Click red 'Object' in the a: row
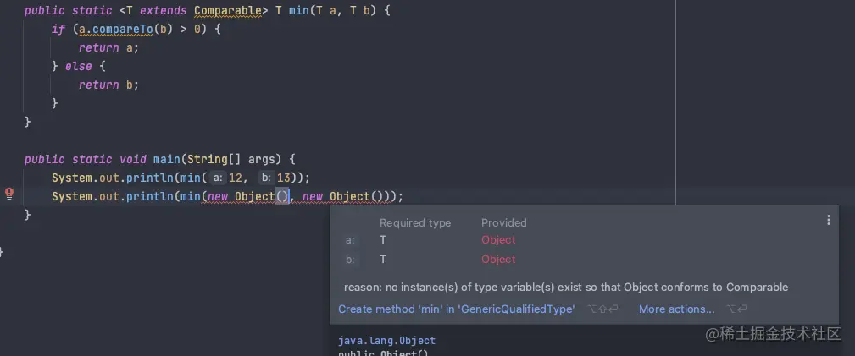 coord(498,240)
